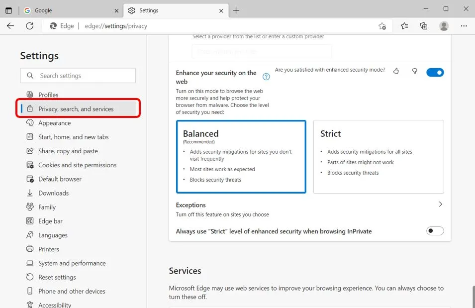Click the magnifier in Search settings
The width and height of the screenshot is (475, 308).
coord(30,76)
